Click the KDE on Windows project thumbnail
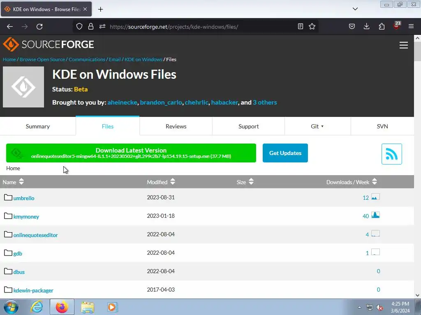Image resolution: width=421 pixels, height=315 pixels. (x=23, y=87)
